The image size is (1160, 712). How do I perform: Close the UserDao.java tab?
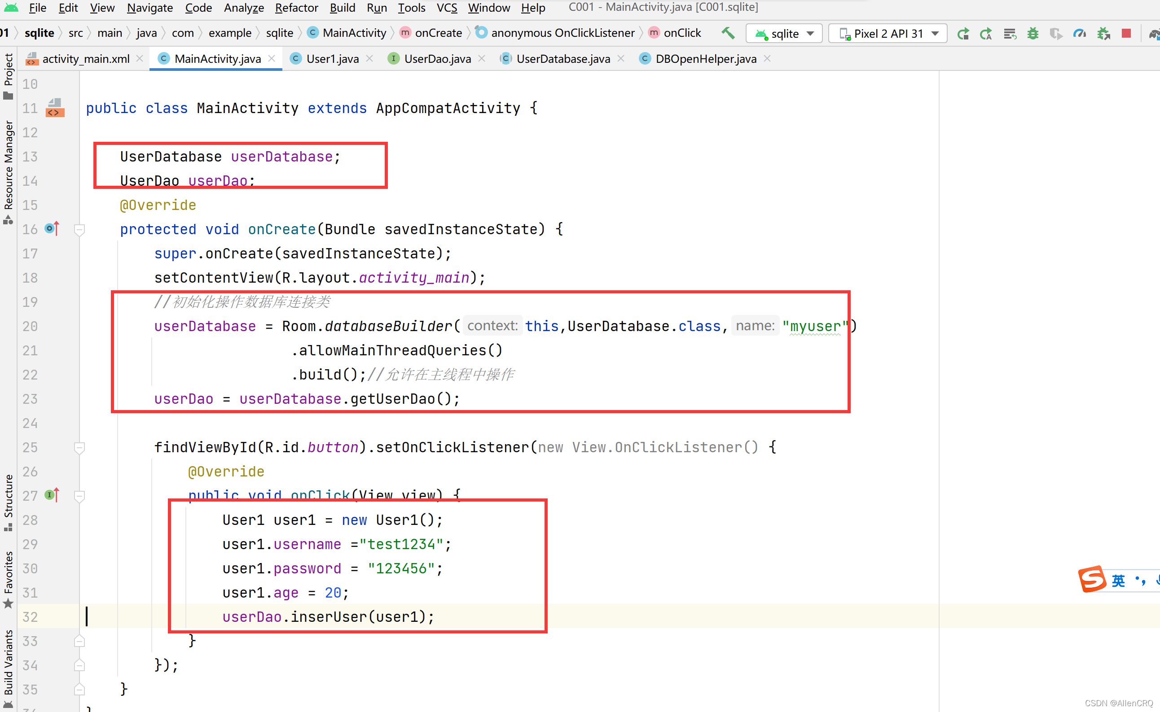[x=482, y=58]
